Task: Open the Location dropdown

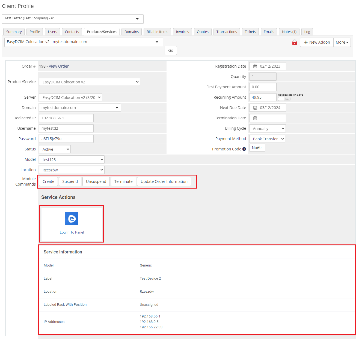Action: [x=72, y=170]
